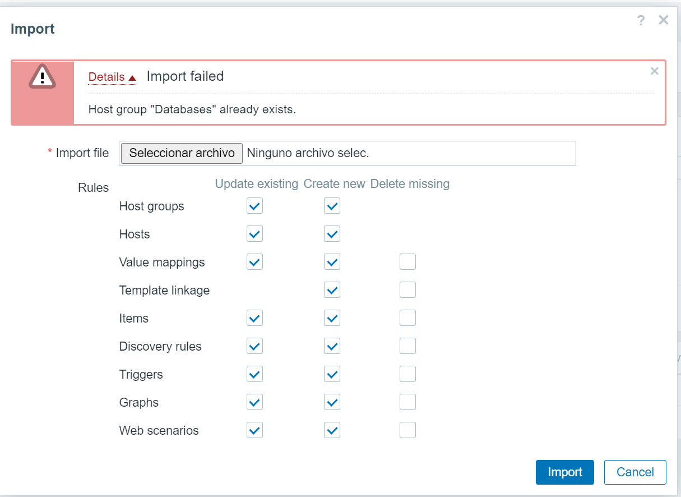Screen dimensions: 681x497
Task: Cancel the import dialog
Action: (x=635, y=472)
